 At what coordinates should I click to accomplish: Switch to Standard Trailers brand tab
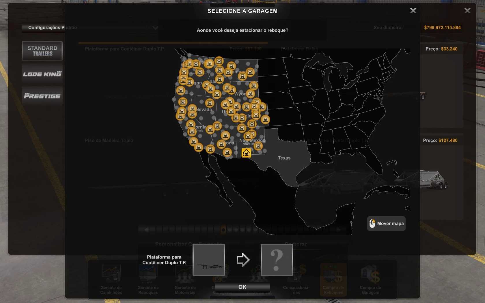[42, 51]
